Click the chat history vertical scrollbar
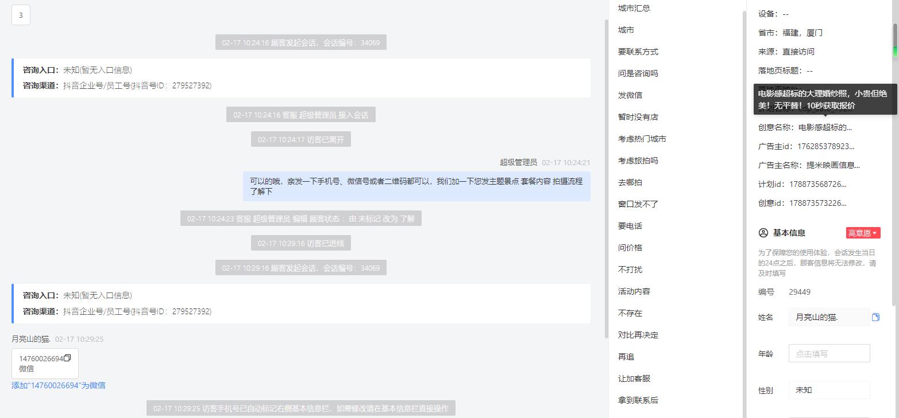 coord(606,178)
